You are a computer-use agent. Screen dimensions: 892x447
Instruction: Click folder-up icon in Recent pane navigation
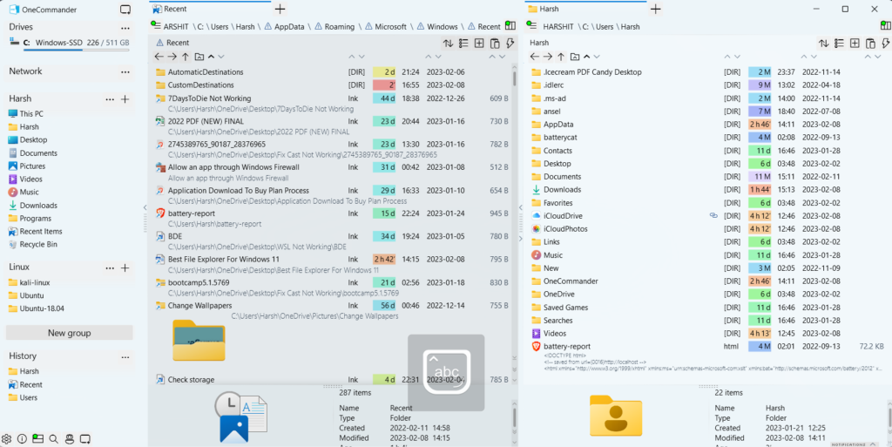(199, 57)
